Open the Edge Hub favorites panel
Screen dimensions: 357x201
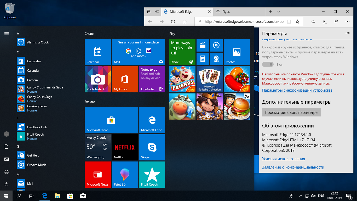[313, 22]
